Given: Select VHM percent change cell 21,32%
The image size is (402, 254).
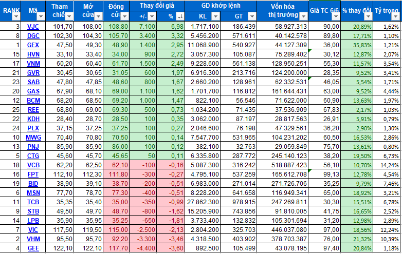Looking at the screenshot, I should [357, 239].
